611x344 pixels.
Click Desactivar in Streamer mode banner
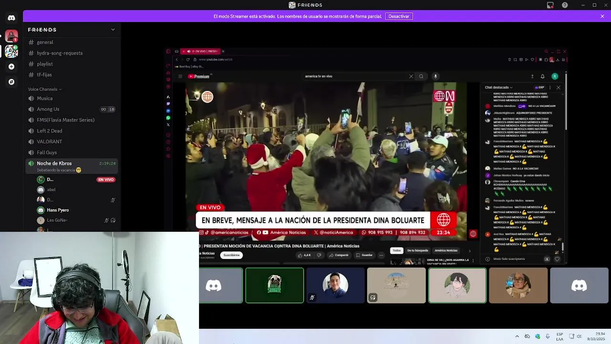point(399,16)
